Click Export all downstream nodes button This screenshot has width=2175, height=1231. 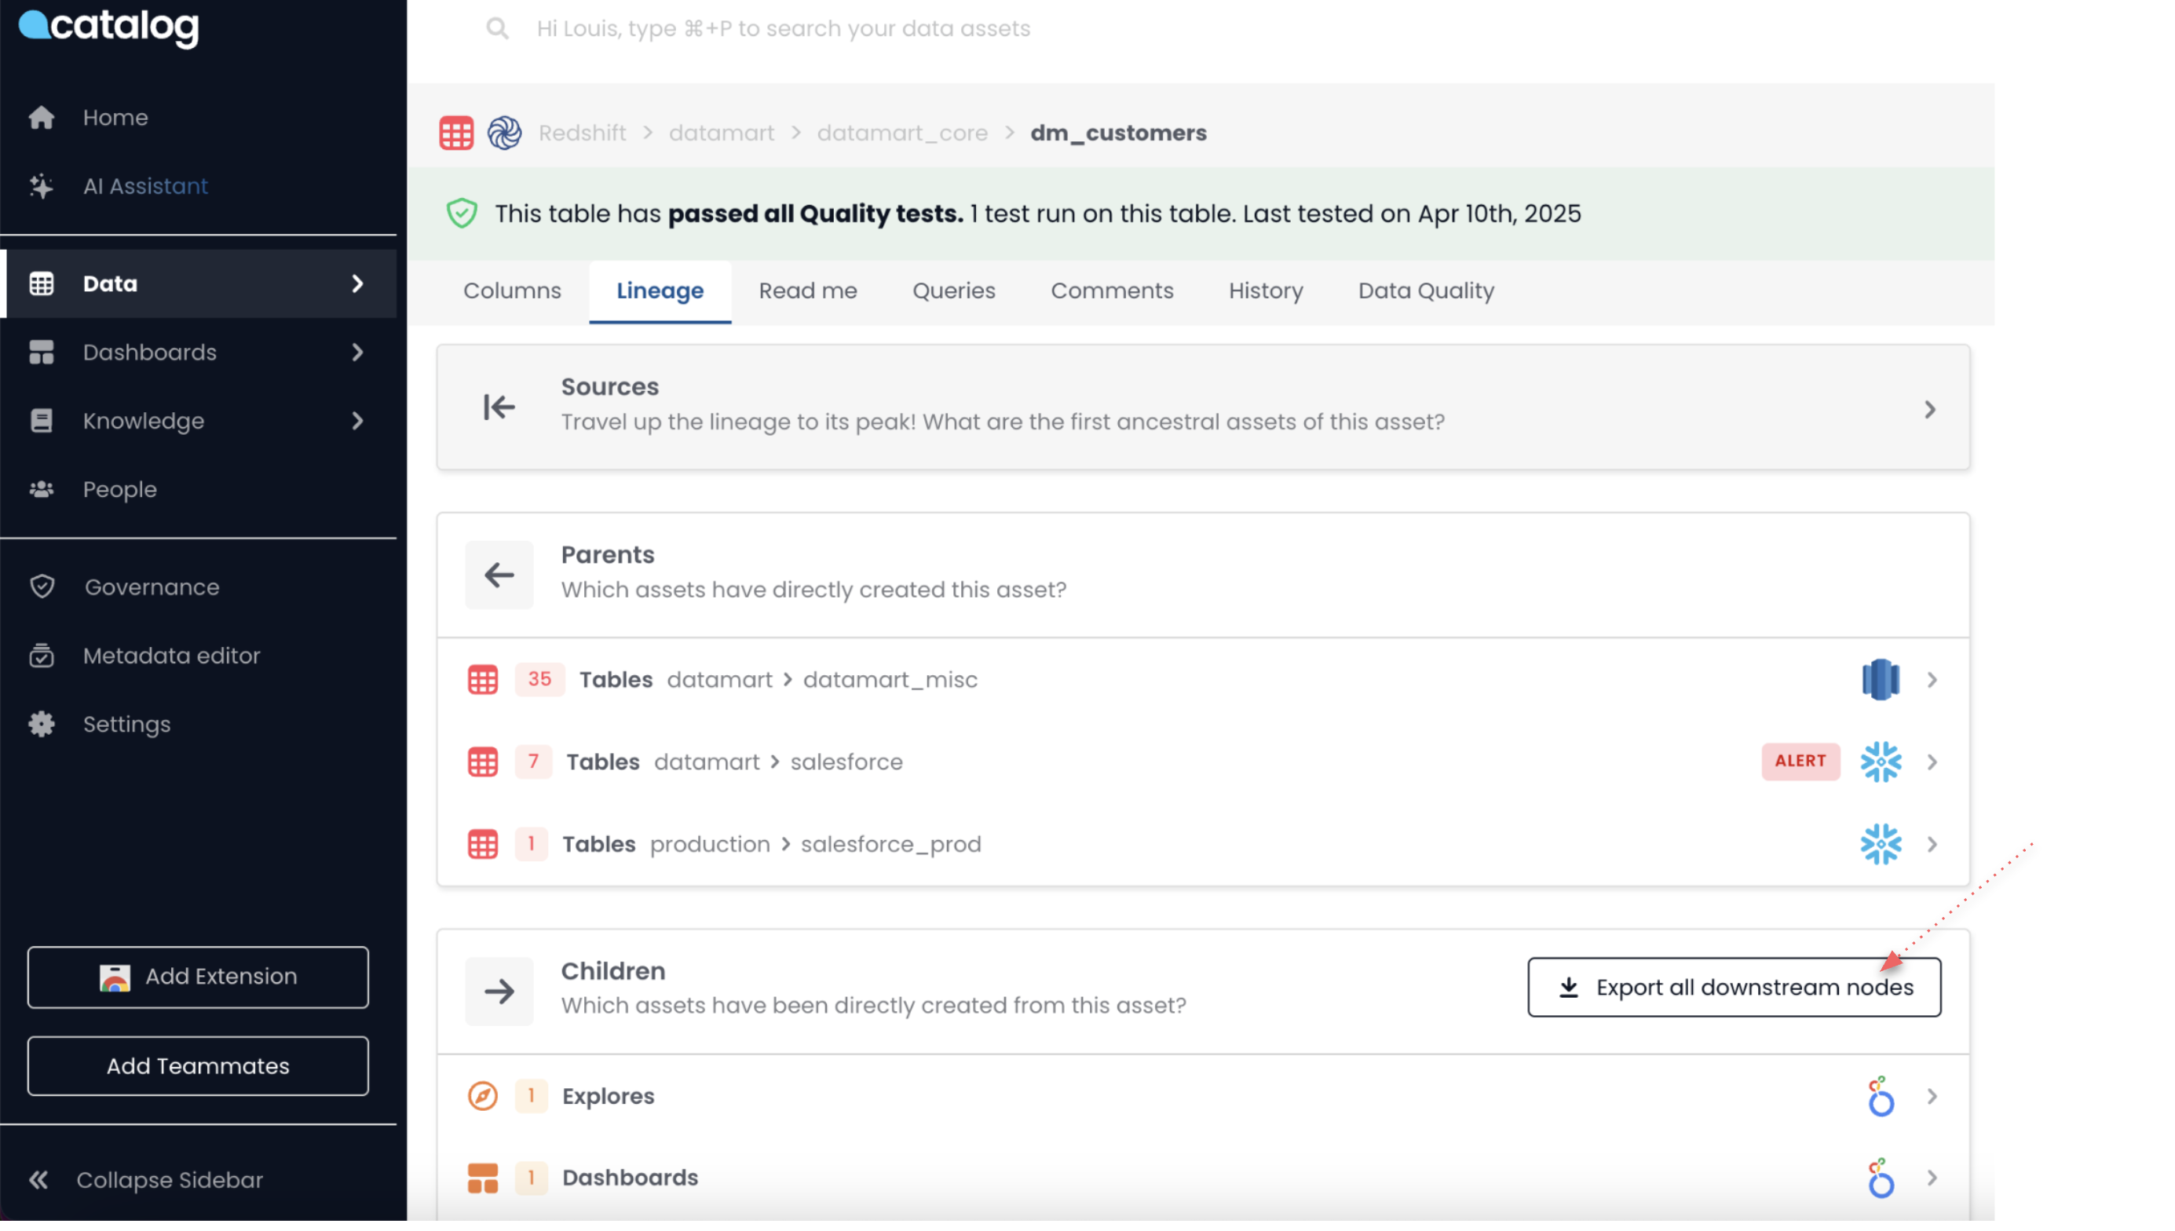pyautogui.click(x=1734, y=987)
